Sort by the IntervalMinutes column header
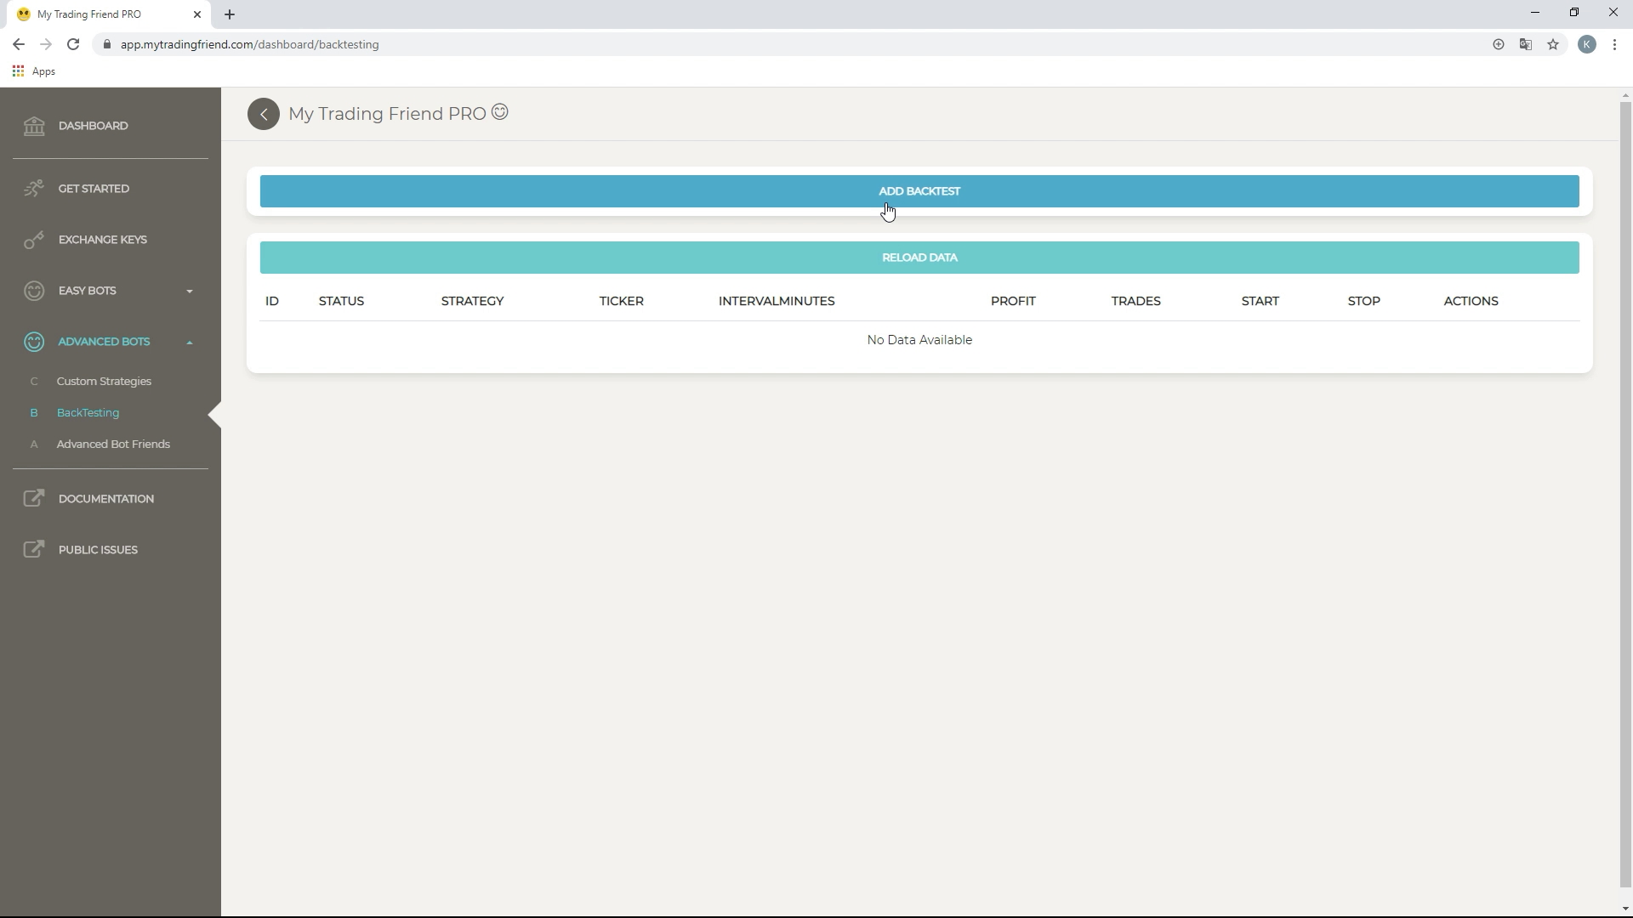1633x918 pixels. click(777, 301)
